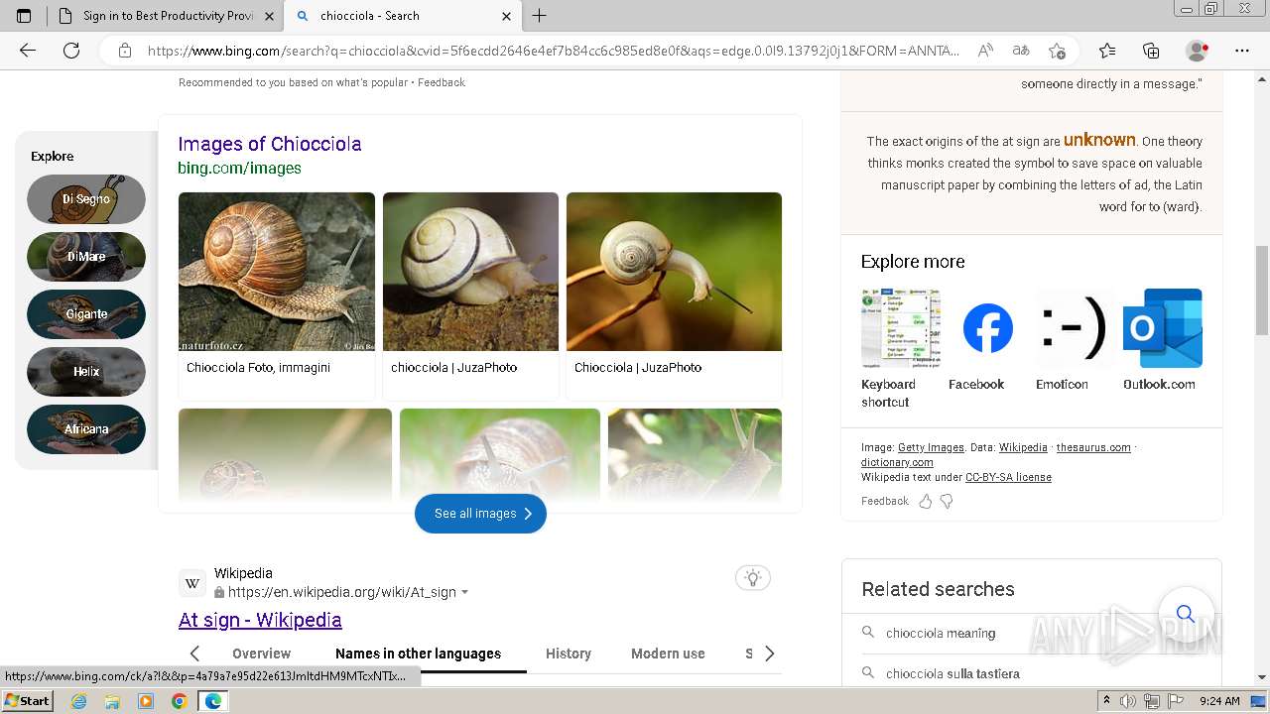Expand dropdown next to Wikipedia URL

coord(464,593)
